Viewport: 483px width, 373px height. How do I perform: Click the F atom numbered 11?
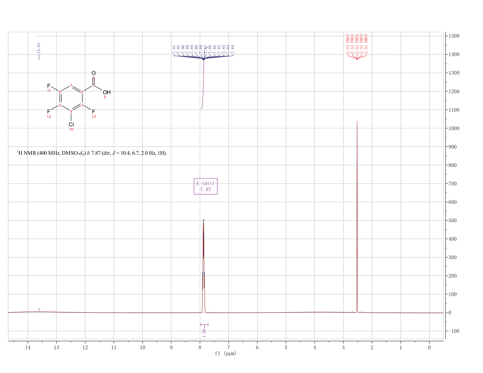coord(49,86)
